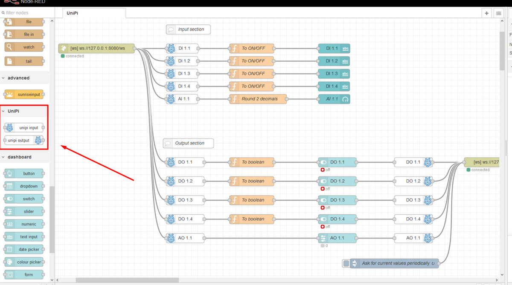Select the file in node
The height and width of the screenshot is (285, 512).
click(x=24, y=35)
